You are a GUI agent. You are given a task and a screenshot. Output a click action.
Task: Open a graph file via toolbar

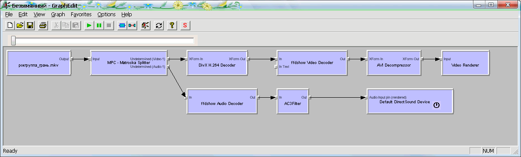(x=20, y=26)
